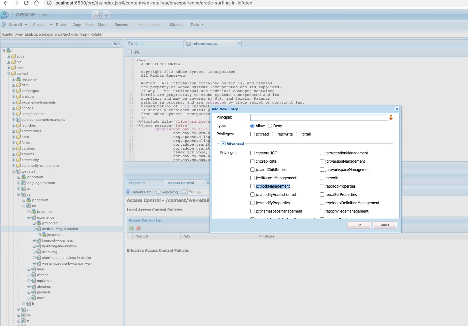Image resolution: width=468 pixels, height=326 pixels.
Task: Enable the crx:replicate checkbox
Action: click(x=253, y=161)
